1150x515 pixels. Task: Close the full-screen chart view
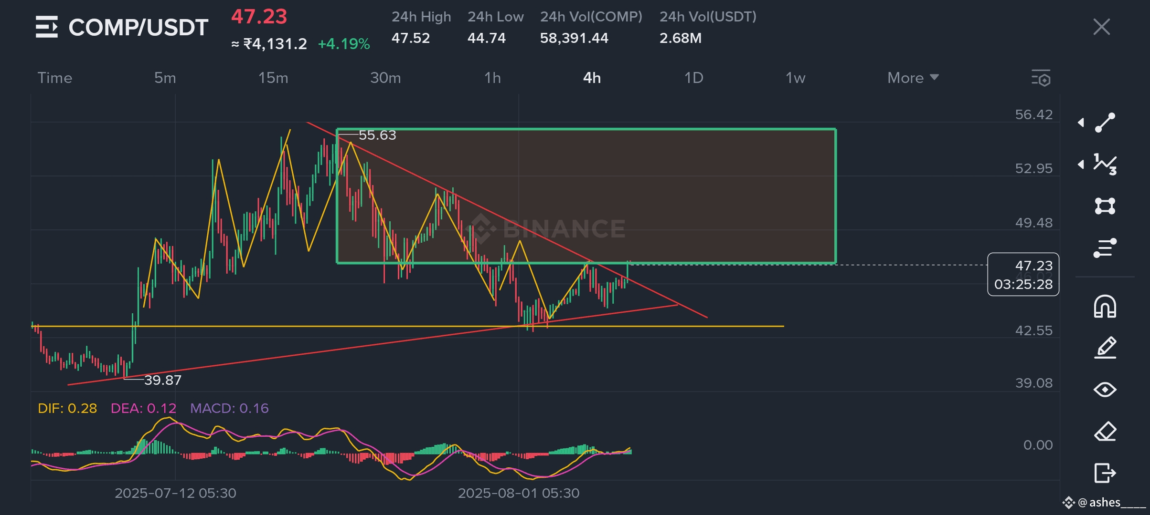[1101, 27]
